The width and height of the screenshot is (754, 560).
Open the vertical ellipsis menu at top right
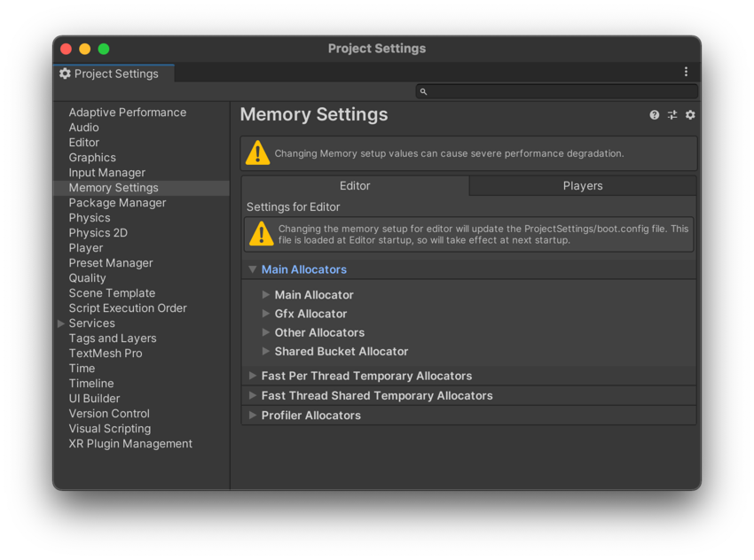point(686,71)
